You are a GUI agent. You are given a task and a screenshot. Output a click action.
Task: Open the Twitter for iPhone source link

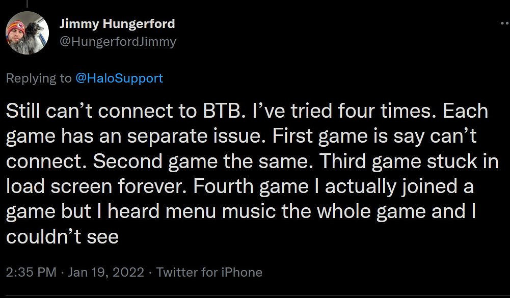coord(209,272)
